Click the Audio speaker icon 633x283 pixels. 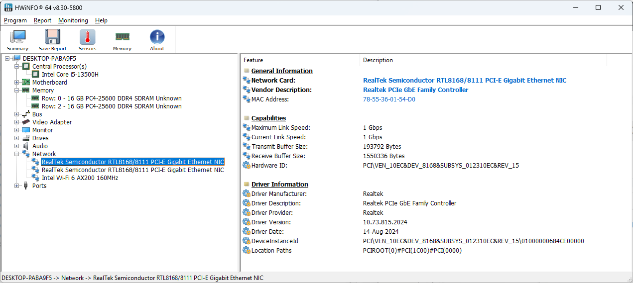[x=26, y=146]
